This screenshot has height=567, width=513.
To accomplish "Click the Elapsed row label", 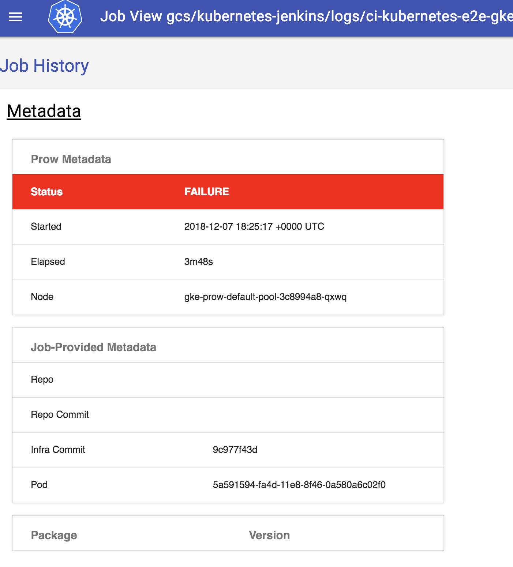I will [x=48, y=262].
